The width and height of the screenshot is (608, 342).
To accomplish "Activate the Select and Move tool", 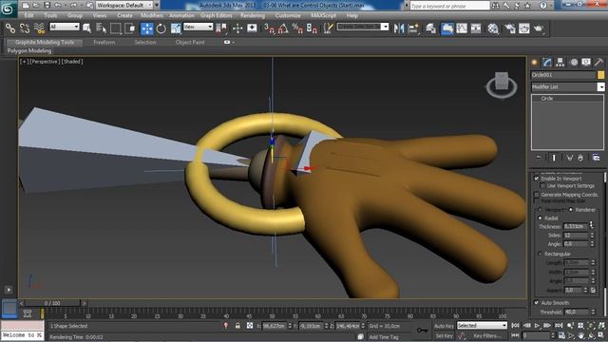I will tap(147, 28).
